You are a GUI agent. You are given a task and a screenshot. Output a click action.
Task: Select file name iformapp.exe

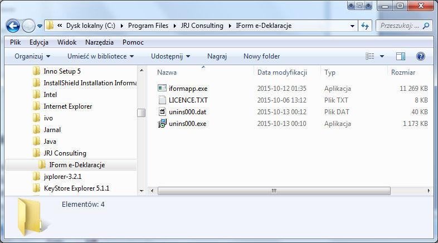pos(188,89)
